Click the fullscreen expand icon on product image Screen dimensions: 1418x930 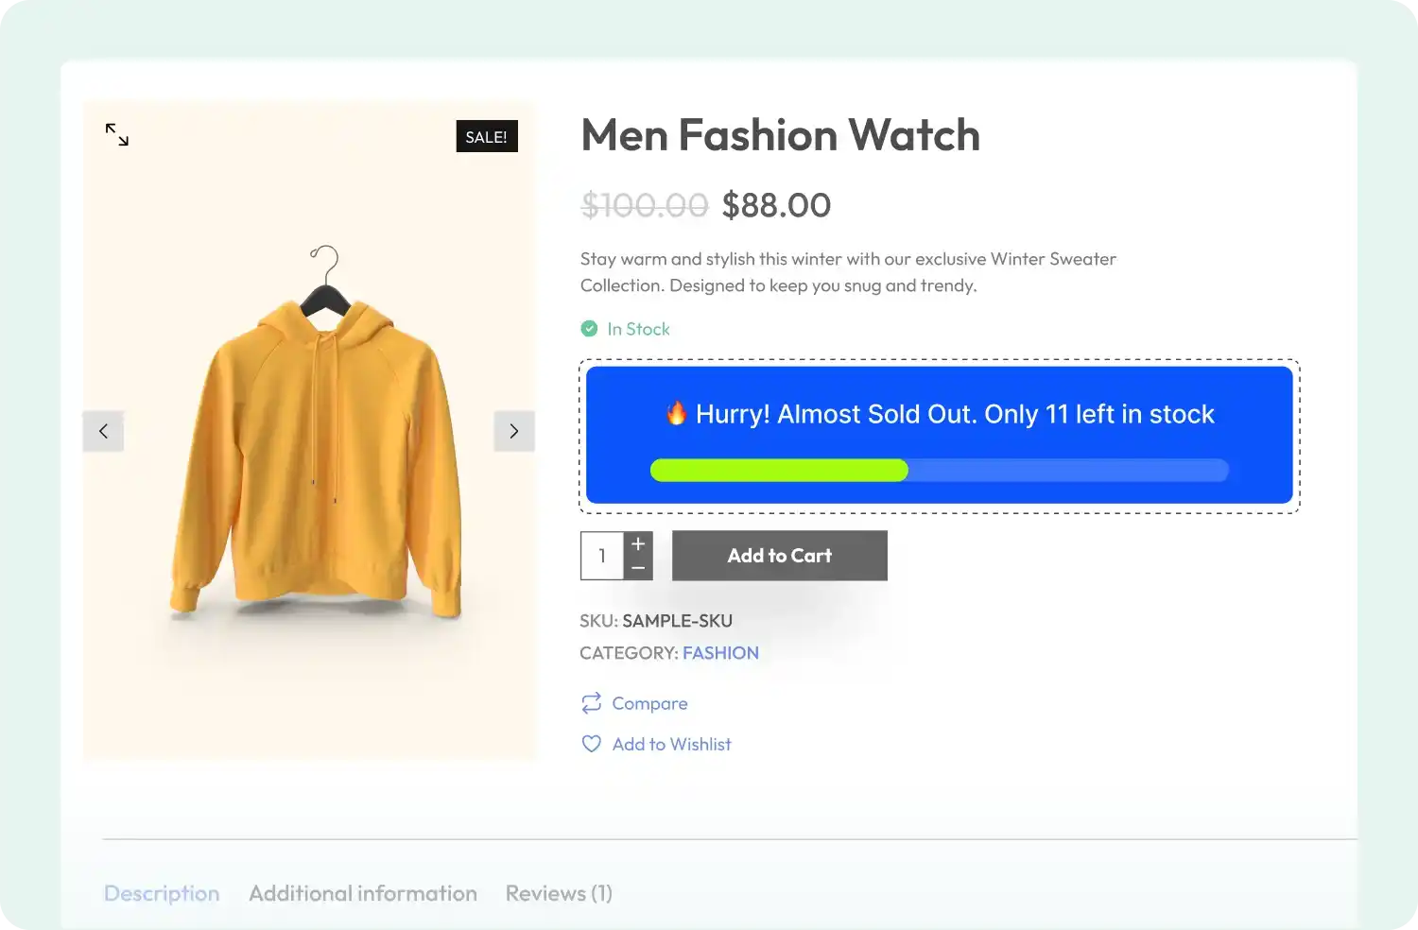click(116, 134)
